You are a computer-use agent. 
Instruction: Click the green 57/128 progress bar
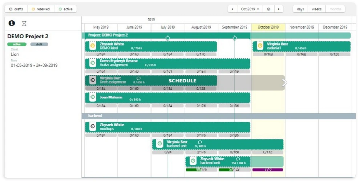tap(234, 170)
